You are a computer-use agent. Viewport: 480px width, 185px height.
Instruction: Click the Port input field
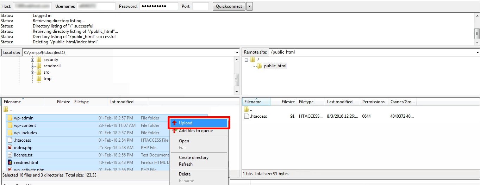coord(200,6)
